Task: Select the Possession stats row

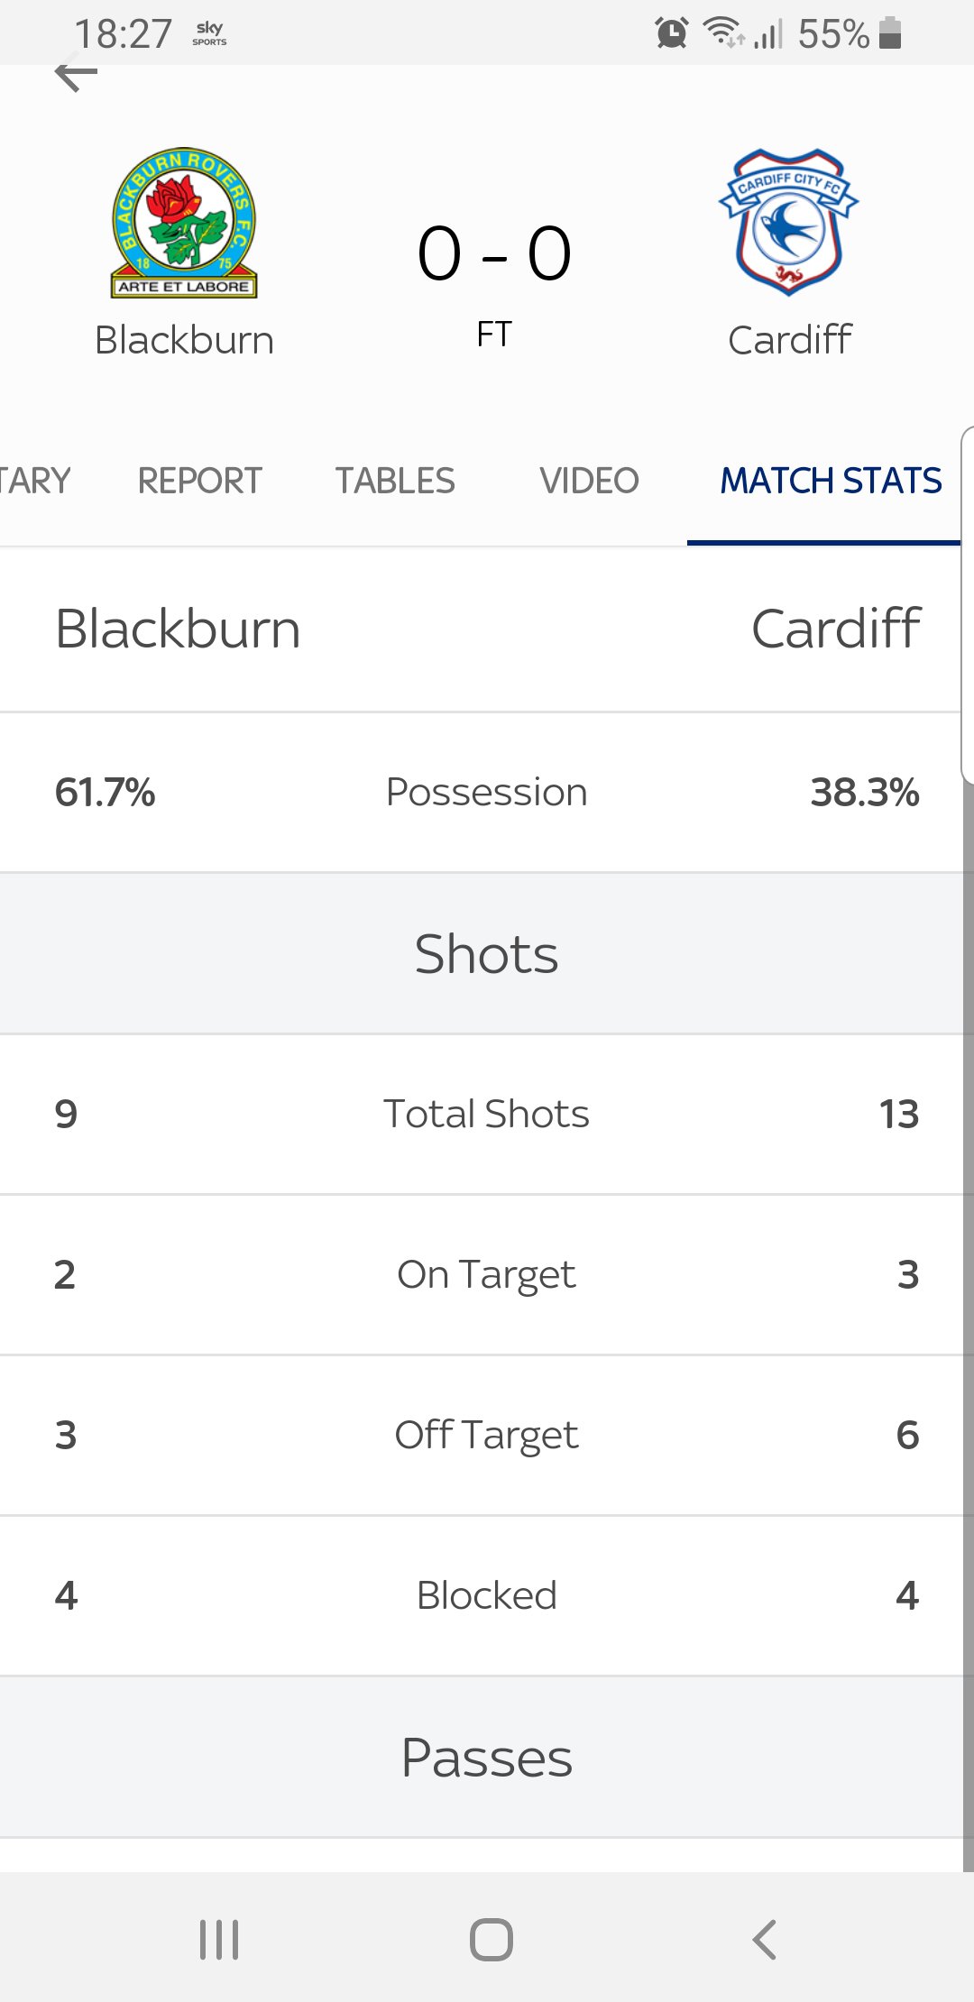Action: (x=487, y=792)
